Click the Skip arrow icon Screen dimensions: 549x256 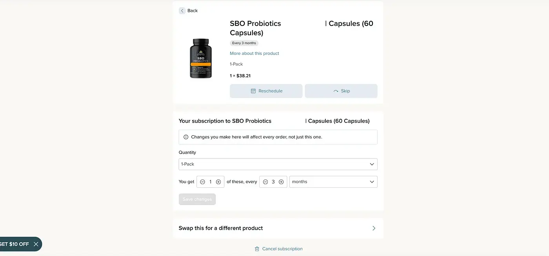[x=336, y=91]
